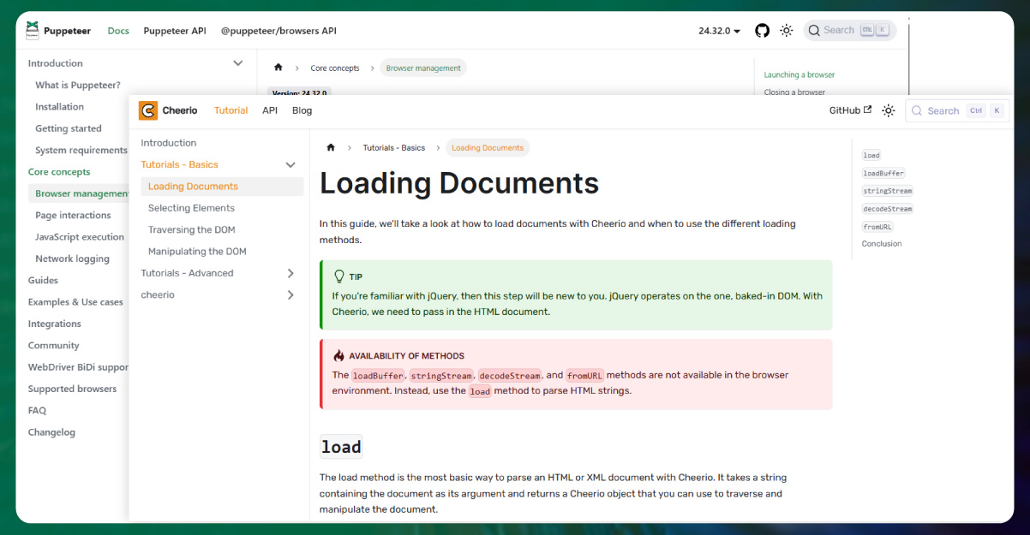The height and width of the screenshot is (535, 1030).
Task: Jump to stringStream in table of contents
Action: (x=887, y=191)
